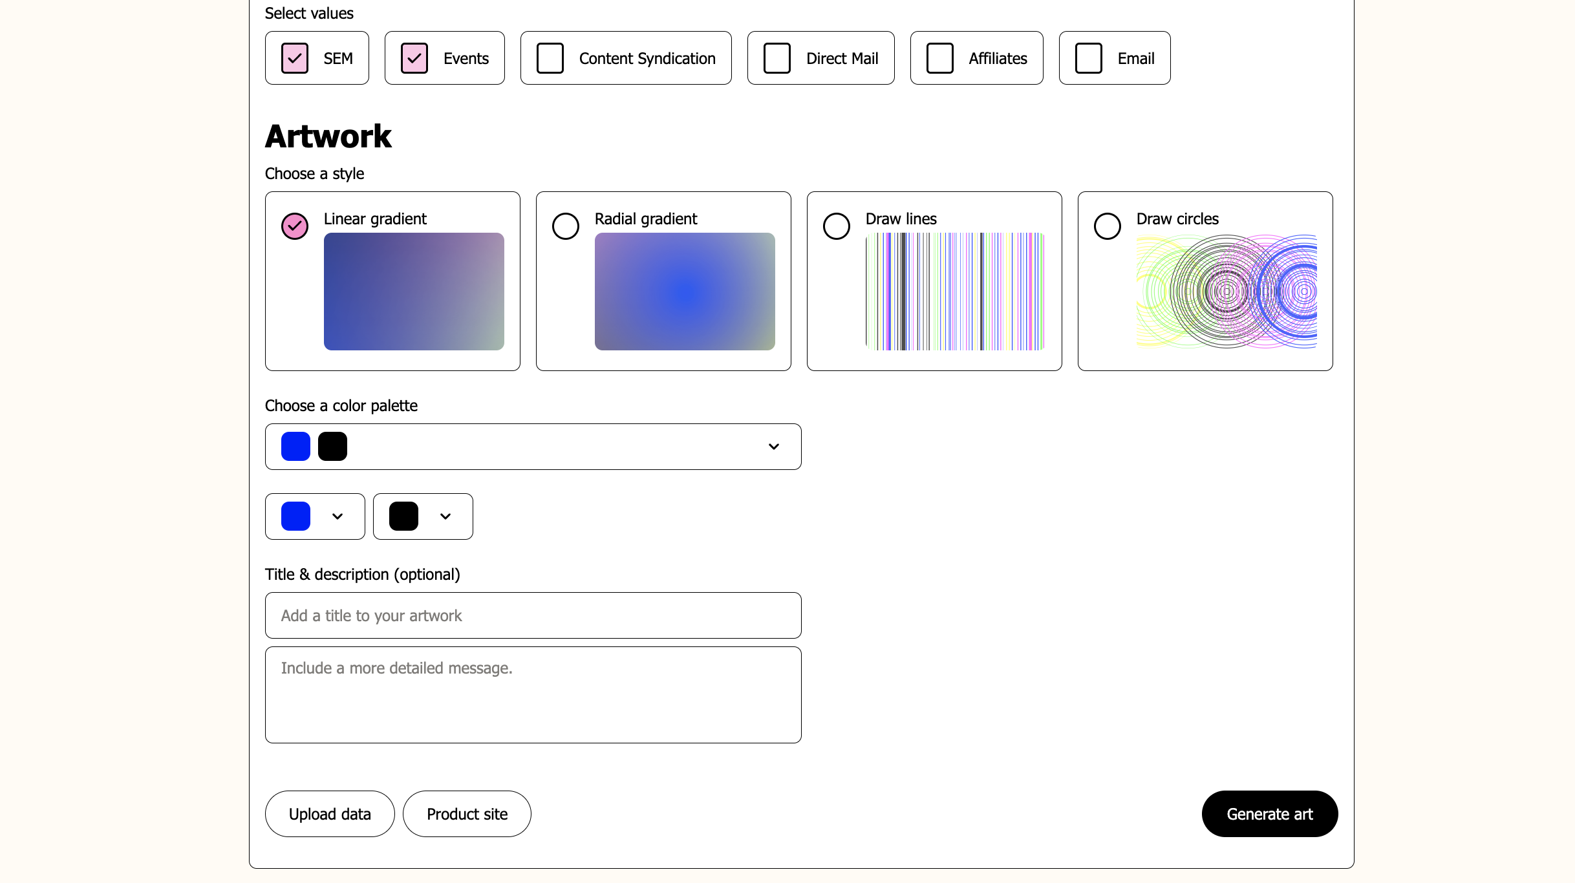Tick the Affiliates checkbox
Viewport: 1575px width, 883px height.
[x=940, y=58]
